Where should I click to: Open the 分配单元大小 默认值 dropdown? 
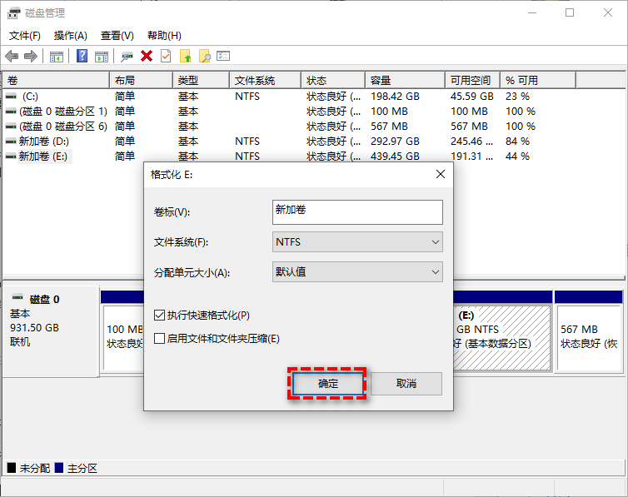357,271
